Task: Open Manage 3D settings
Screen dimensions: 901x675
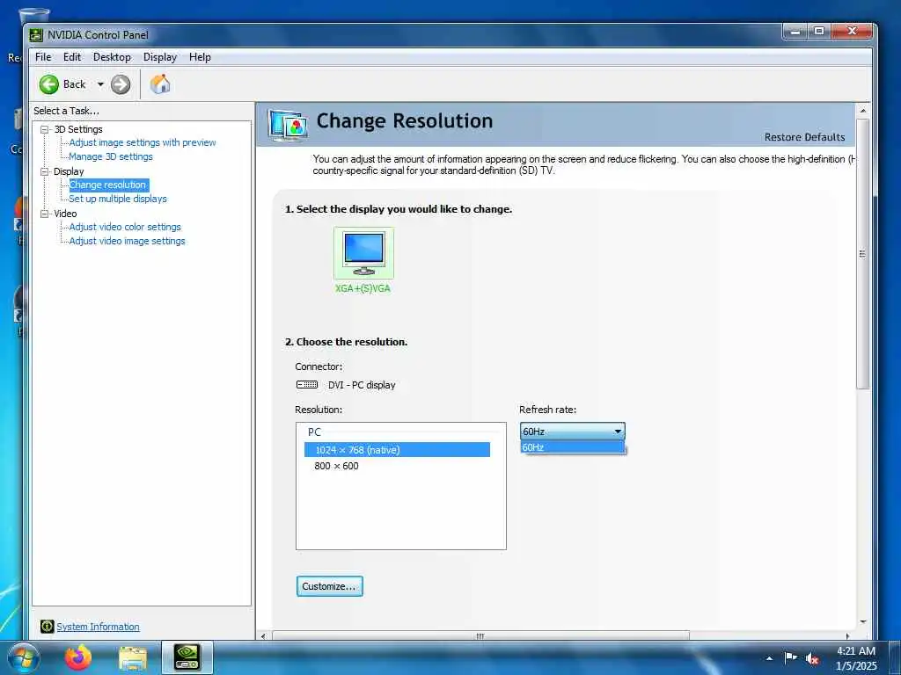Action: [x=111, y=156]
